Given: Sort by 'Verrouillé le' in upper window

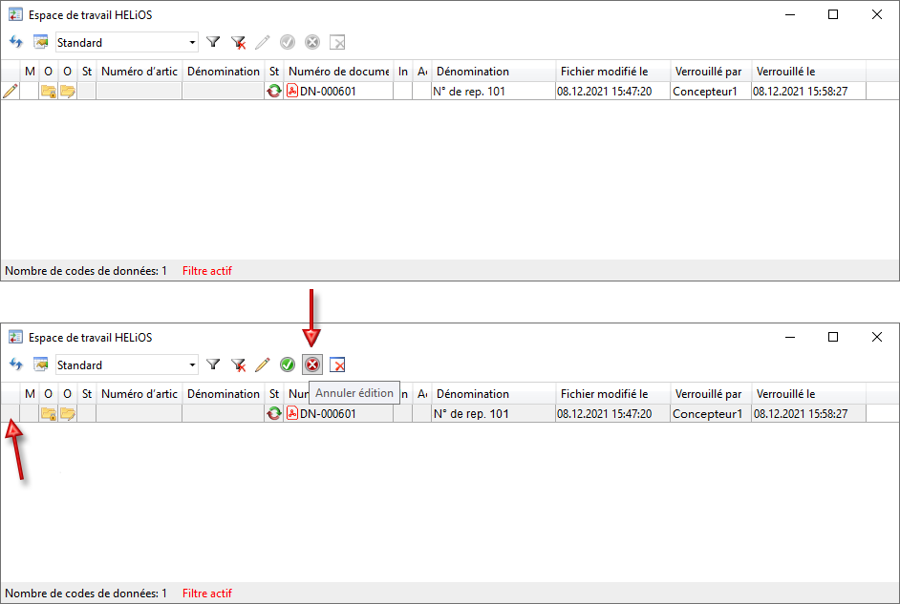Looking at the screenshot, I should coord(808,72).
